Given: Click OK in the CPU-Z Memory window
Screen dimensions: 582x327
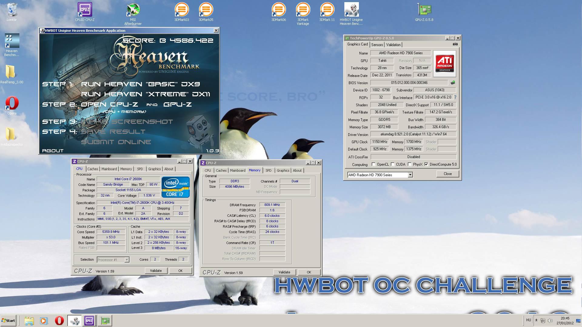Looking at the screenshot, I should click(309, 272).
